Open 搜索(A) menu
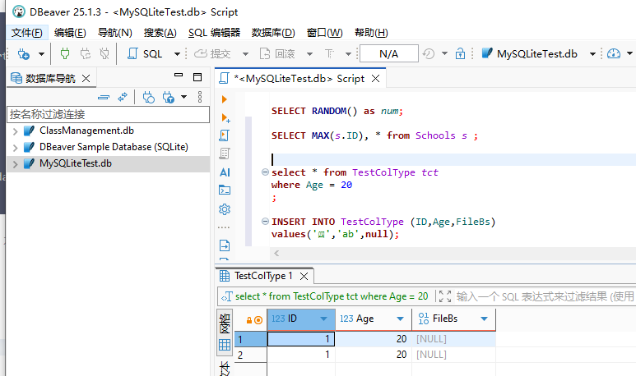This screenshot has width=636, height=376. pos(160,33)
